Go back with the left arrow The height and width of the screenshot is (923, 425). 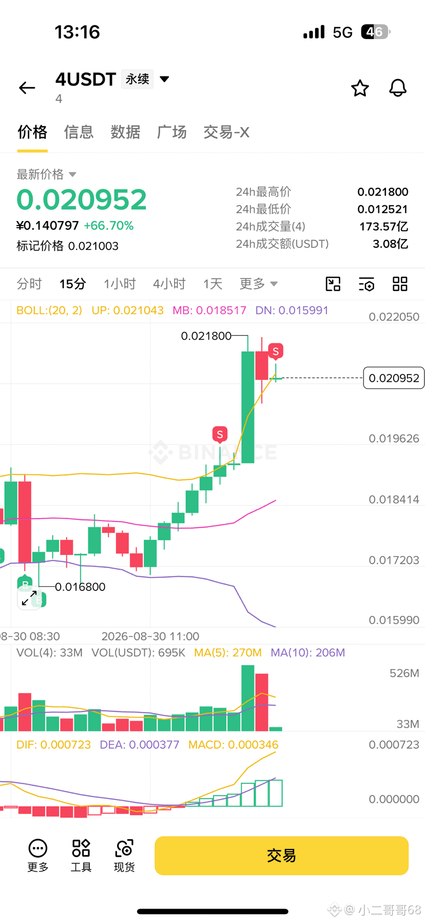point(27,88)
